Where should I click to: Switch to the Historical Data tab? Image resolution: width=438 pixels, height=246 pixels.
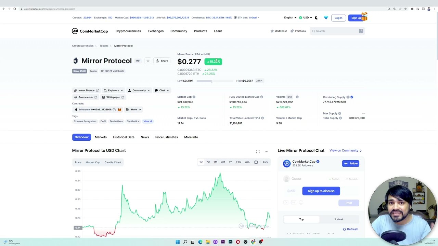[124, 137]
